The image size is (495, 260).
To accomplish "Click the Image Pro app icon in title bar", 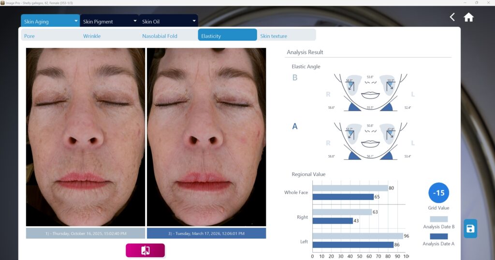I will (x=2, y=3).
